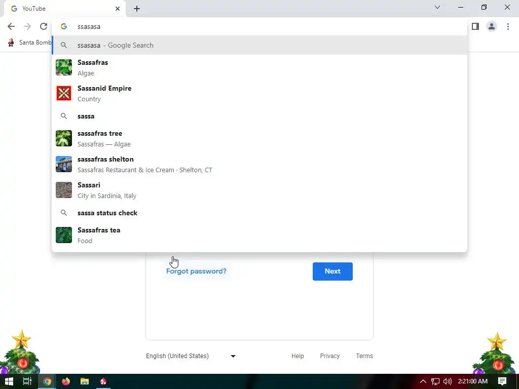Open the network status tray icon

point(435,381)
